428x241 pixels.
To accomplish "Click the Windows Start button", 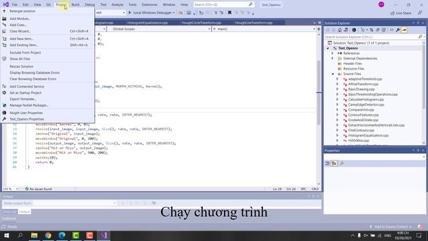I will click(x=6, y=235).
